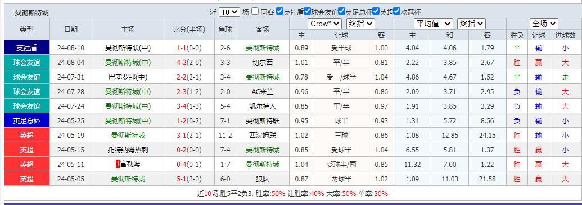The height and width of the screenshot is (205, 582).
Task: Click the score 0-2(0-0)
Action: [x=190, y=150]
